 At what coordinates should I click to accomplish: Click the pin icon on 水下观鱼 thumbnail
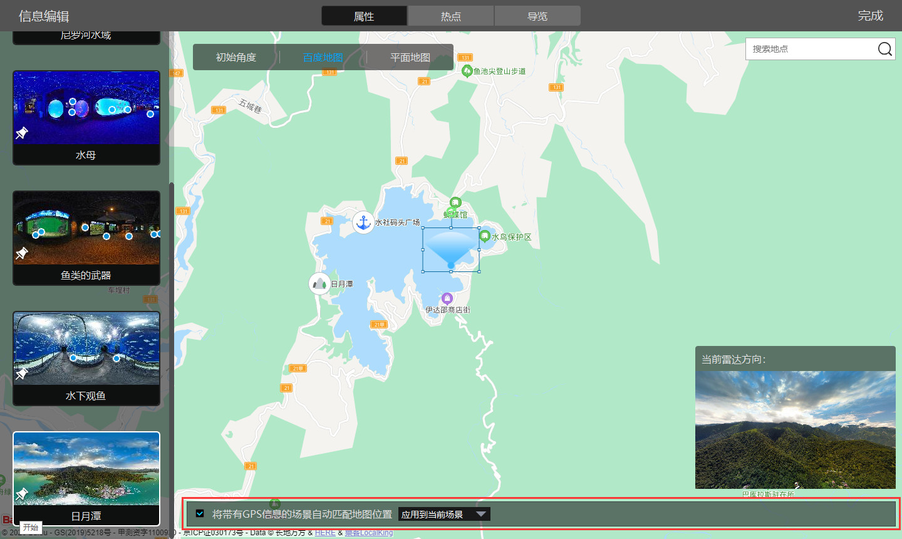pyautogui.click(x=22, y=374)
